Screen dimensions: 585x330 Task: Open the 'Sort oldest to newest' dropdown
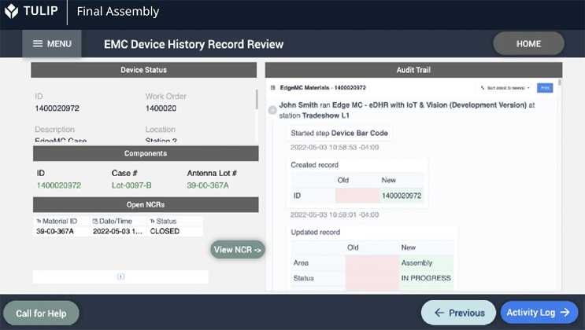506,87
